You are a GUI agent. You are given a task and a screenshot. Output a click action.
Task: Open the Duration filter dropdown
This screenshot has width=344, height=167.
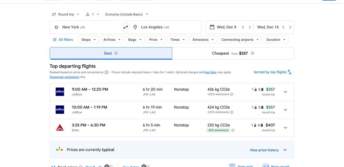276,40
